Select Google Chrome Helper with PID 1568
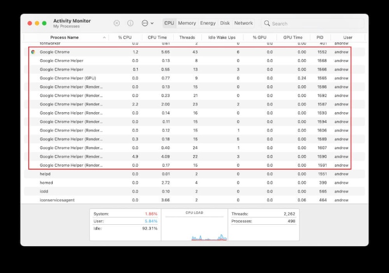This screenshot has width=389, height=273. [x=194, y=60]
